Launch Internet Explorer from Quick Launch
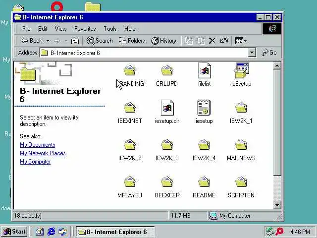 [x=52, y=232]
